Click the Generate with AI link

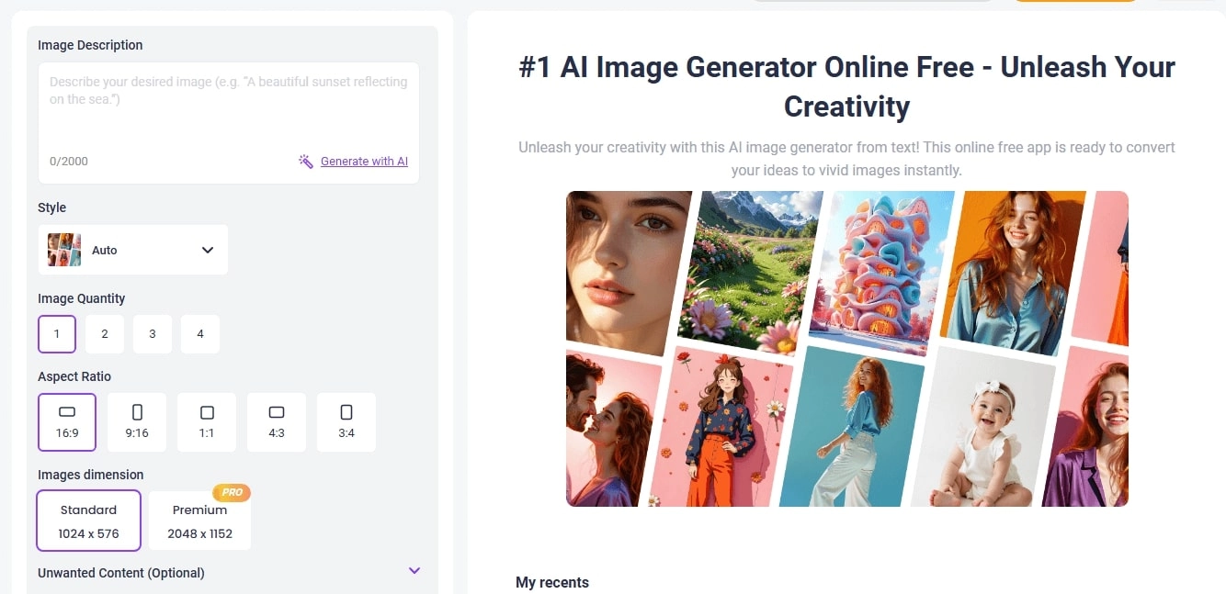coord(364,161)
